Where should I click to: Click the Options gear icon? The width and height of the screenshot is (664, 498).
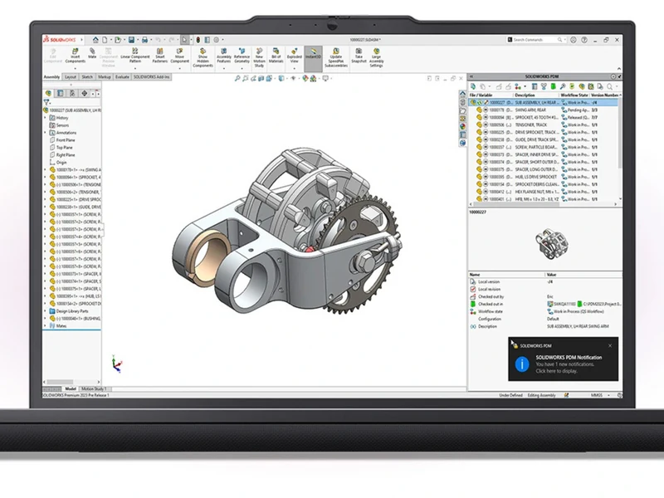[x=217, y=40]
